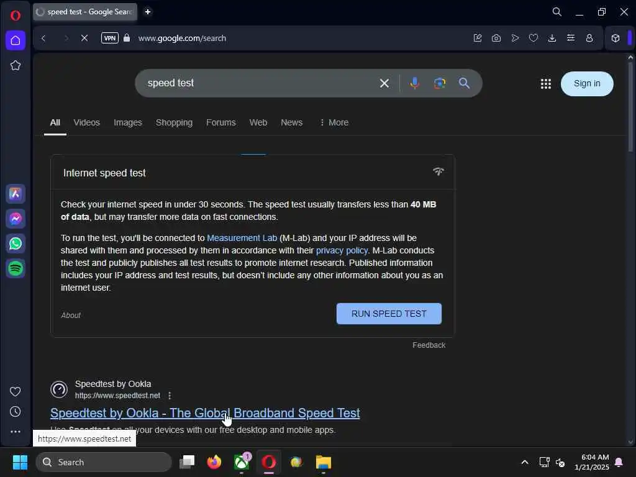This screenshot has height=477, width=636.
Task: Open Pinboards heart icon in sidebar bottom
Action: pyautogui.click(x=15, y=391)
